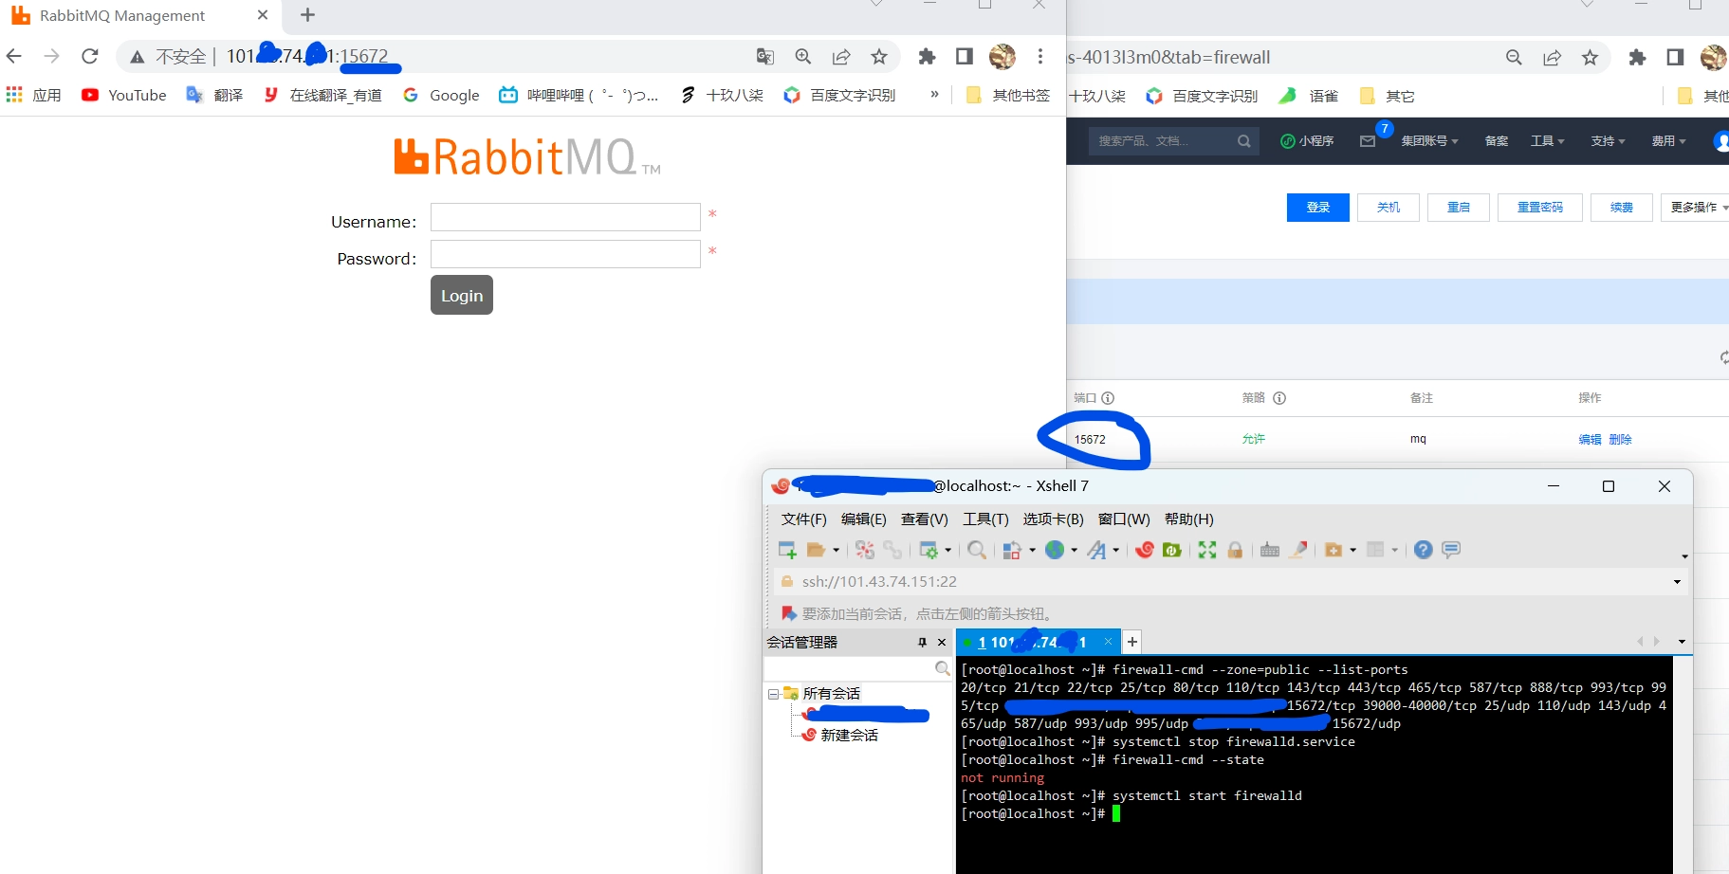The height and width of the screenshot is (874, 1729).
Task: Click the Username input field
Action: coord(565,218)
